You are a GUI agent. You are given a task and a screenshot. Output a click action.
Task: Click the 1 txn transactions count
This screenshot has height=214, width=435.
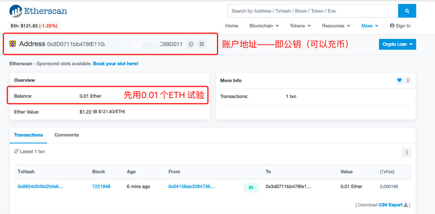pos(291,96)
